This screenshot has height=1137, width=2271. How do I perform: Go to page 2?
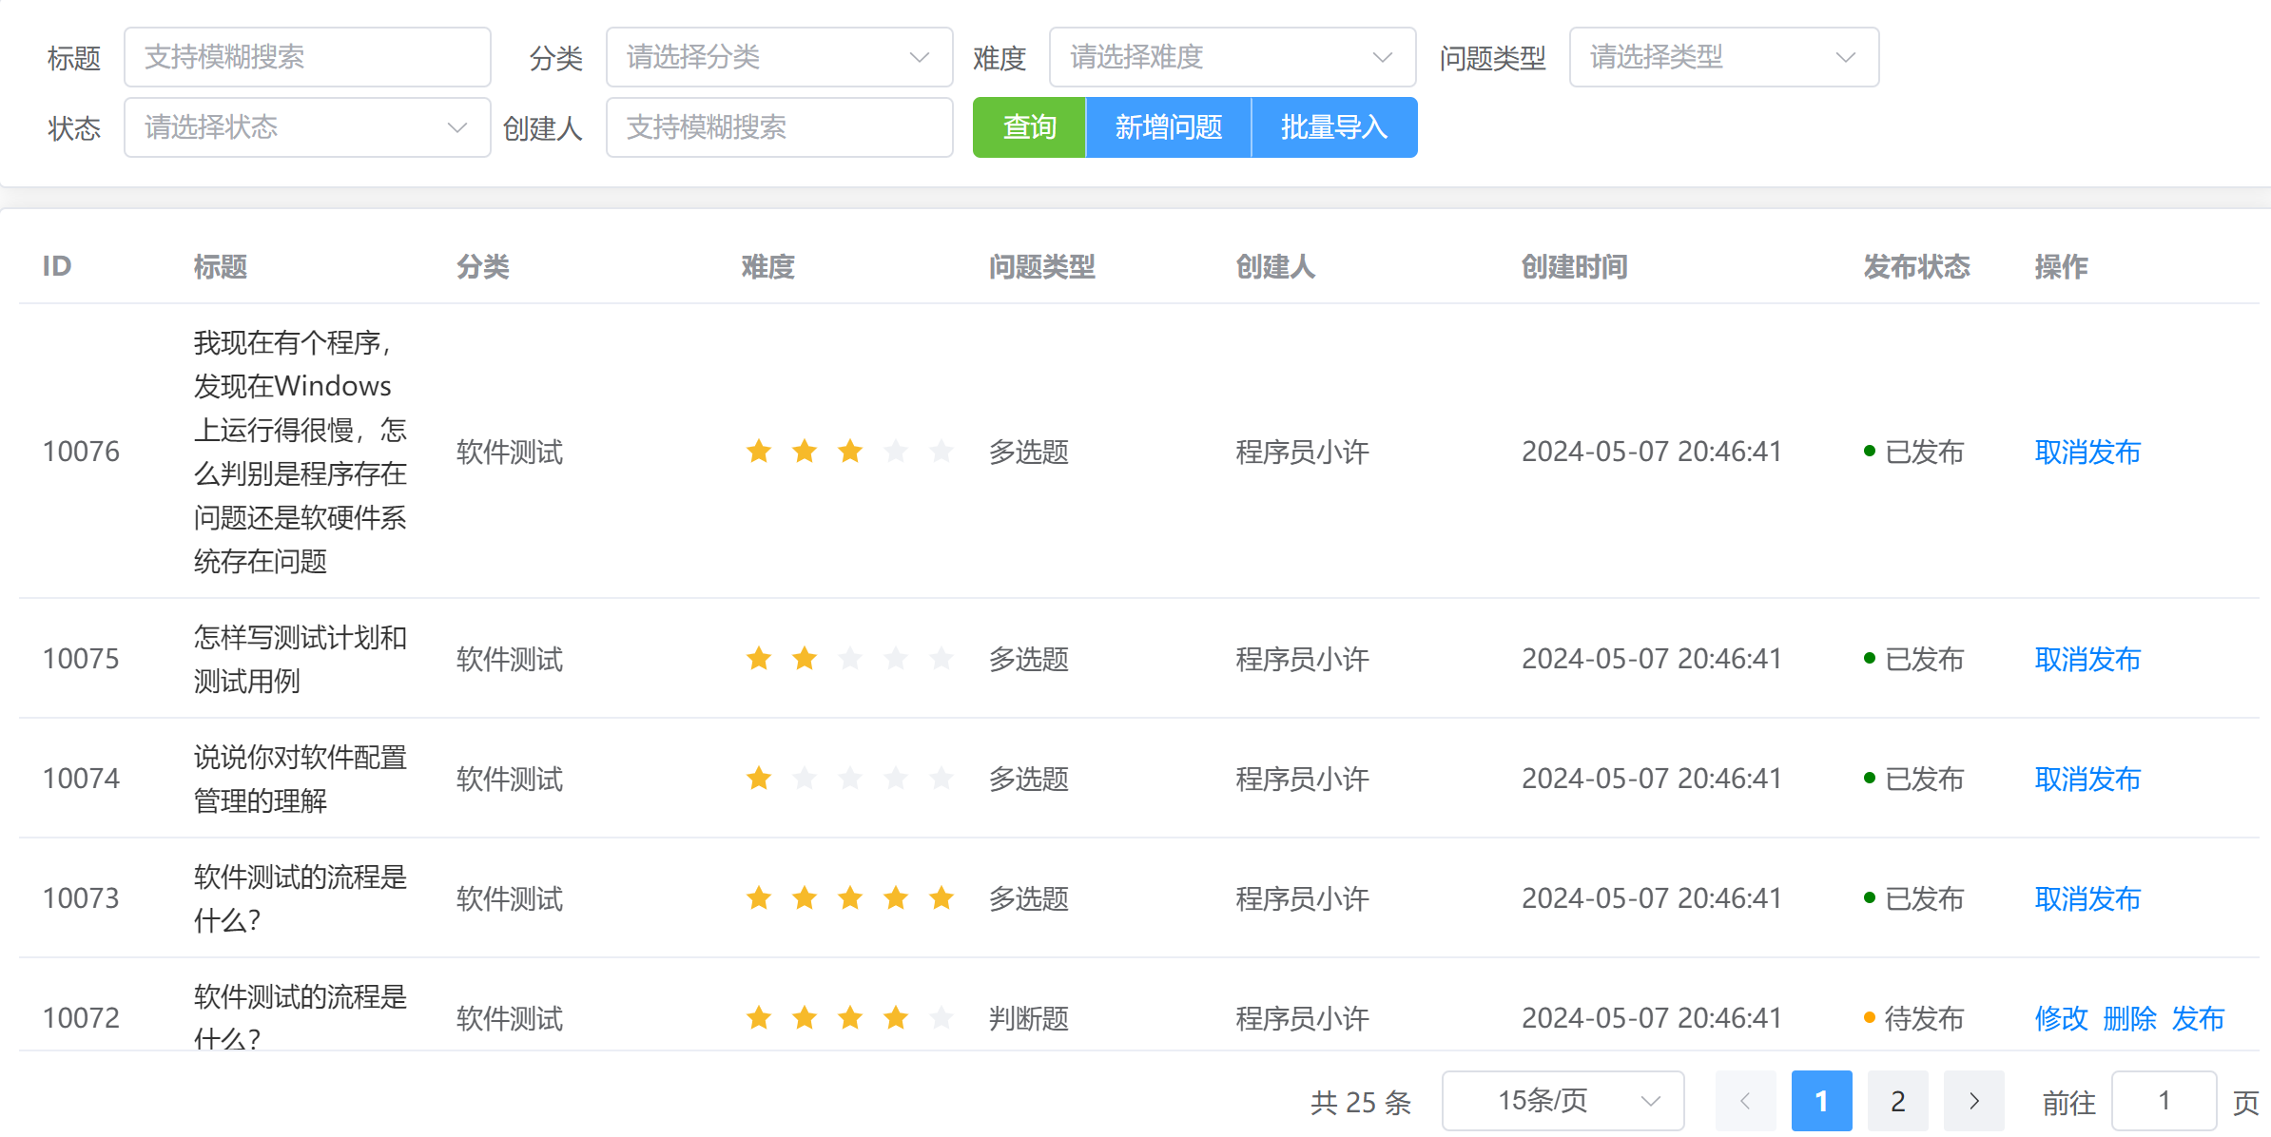point(1897,1101)
